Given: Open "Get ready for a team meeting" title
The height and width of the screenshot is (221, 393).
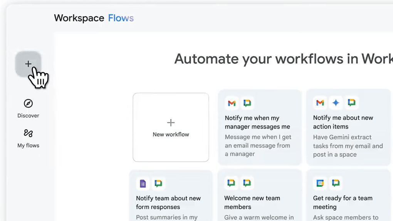Looking at the screenshot, I should coord(343,203).
